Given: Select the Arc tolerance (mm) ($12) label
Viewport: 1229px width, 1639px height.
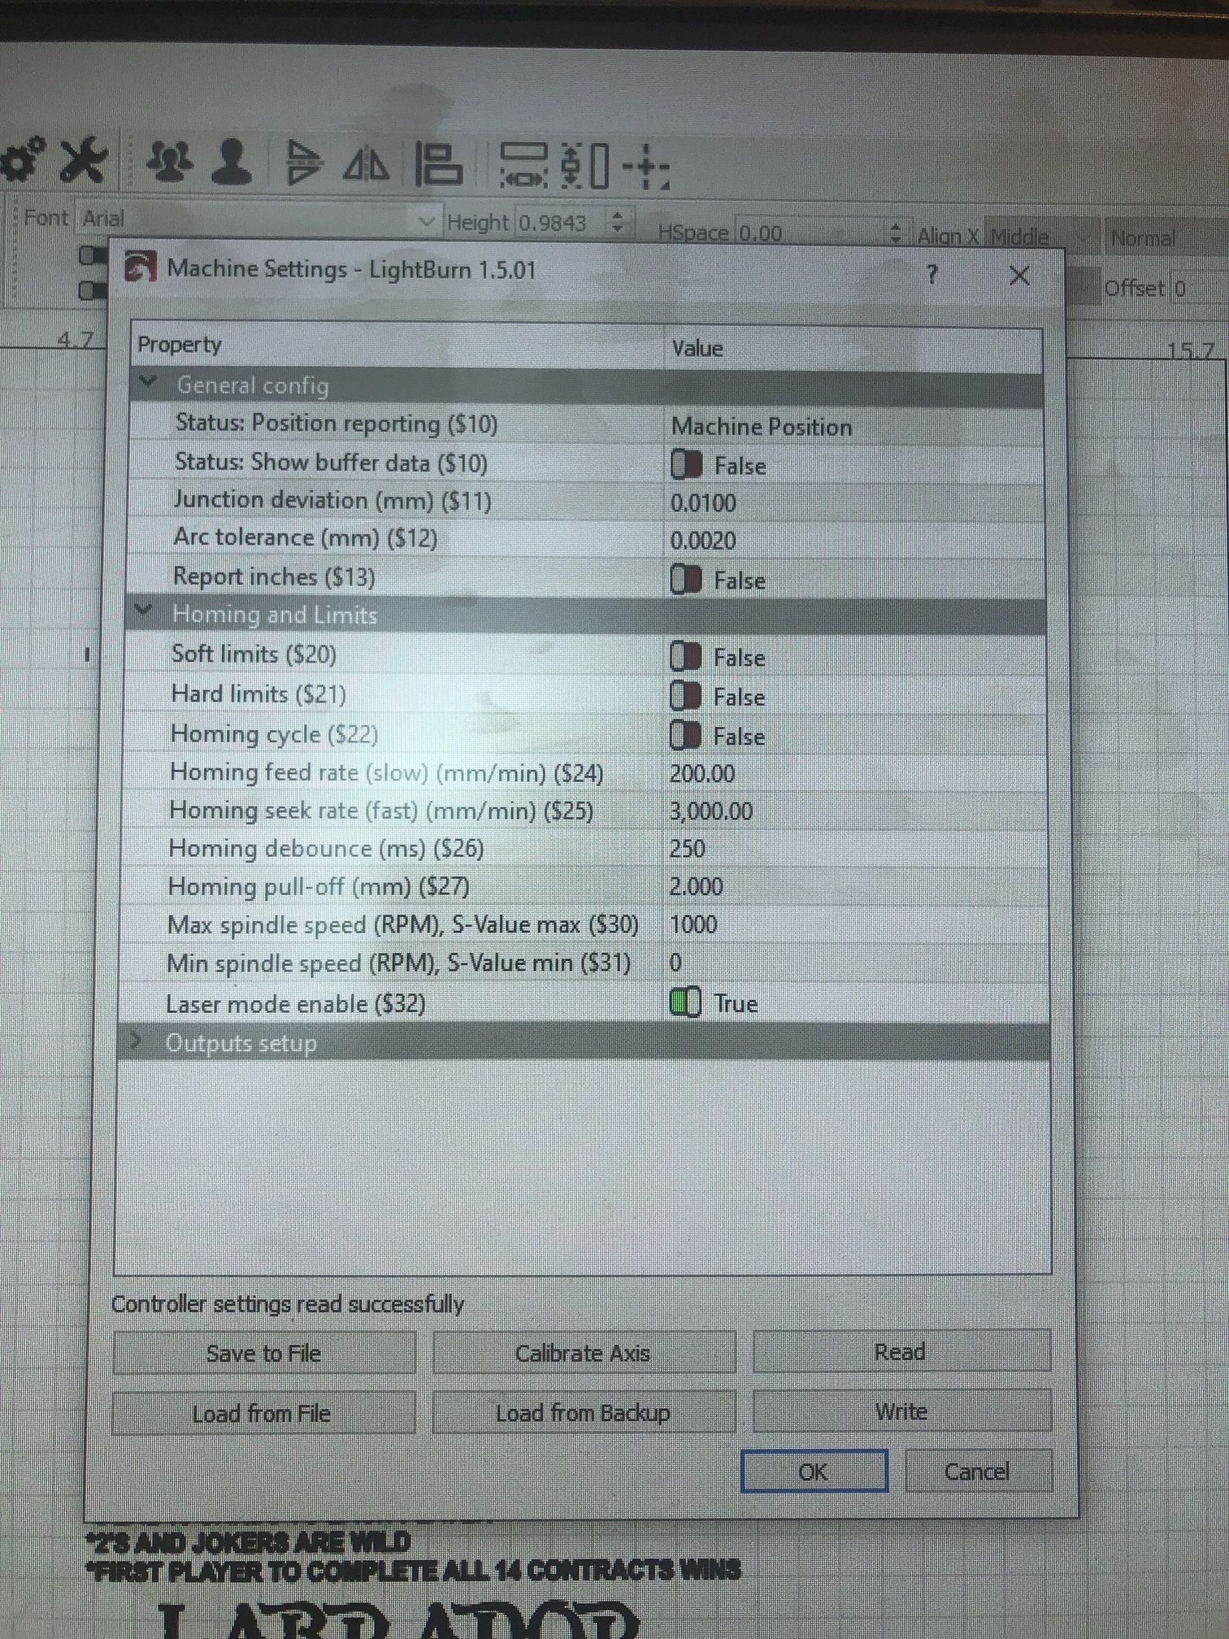Looking at the screenshot, I should [306, 537].
